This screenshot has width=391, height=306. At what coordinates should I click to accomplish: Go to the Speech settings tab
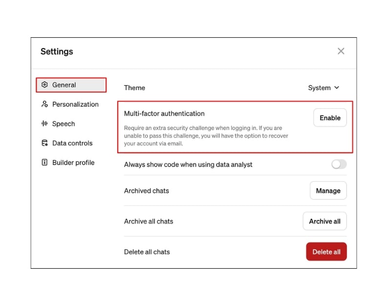tap(71, 124)
